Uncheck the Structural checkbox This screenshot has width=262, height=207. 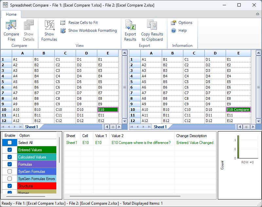pyautogui.click(x=10, y=186)
